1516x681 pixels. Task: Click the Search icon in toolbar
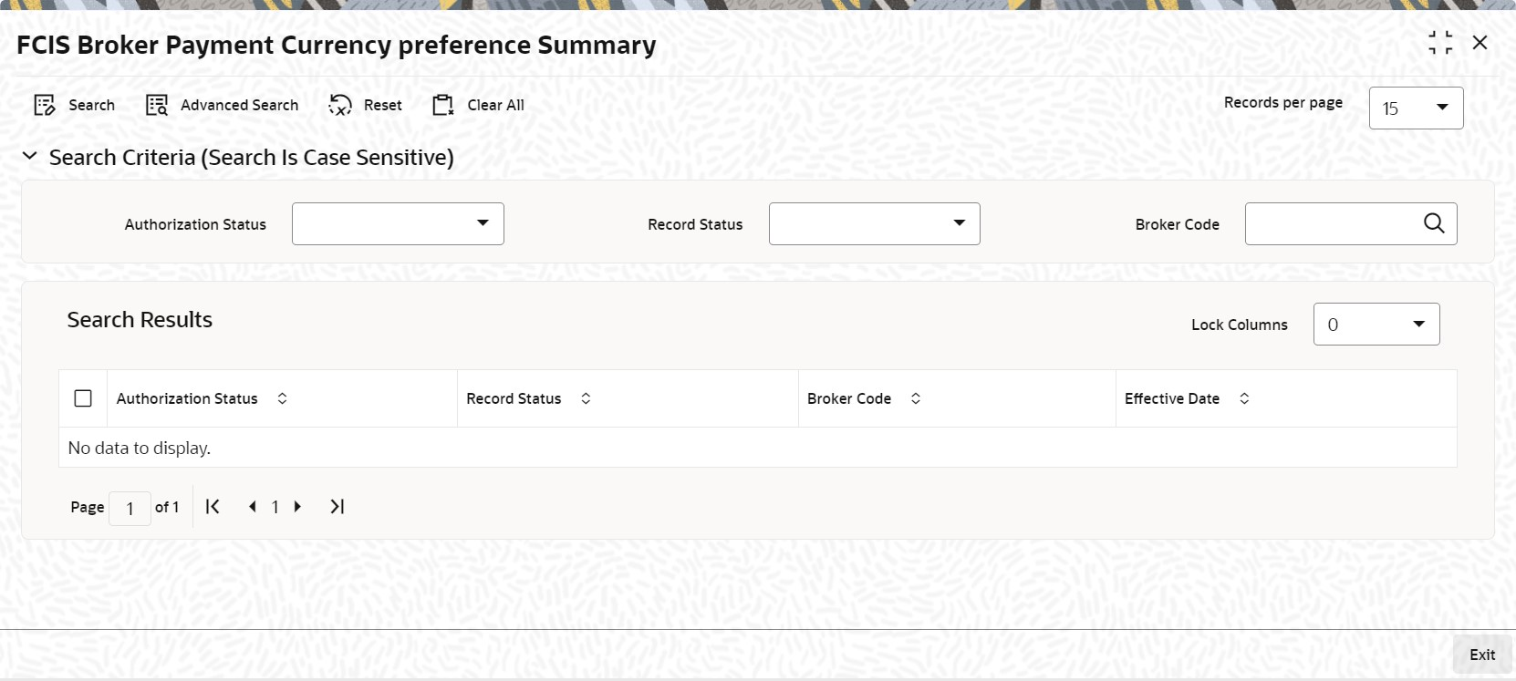point(45,106)
